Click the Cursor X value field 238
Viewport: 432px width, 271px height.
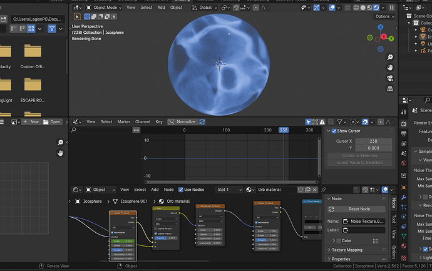click(x=373, y=141)
